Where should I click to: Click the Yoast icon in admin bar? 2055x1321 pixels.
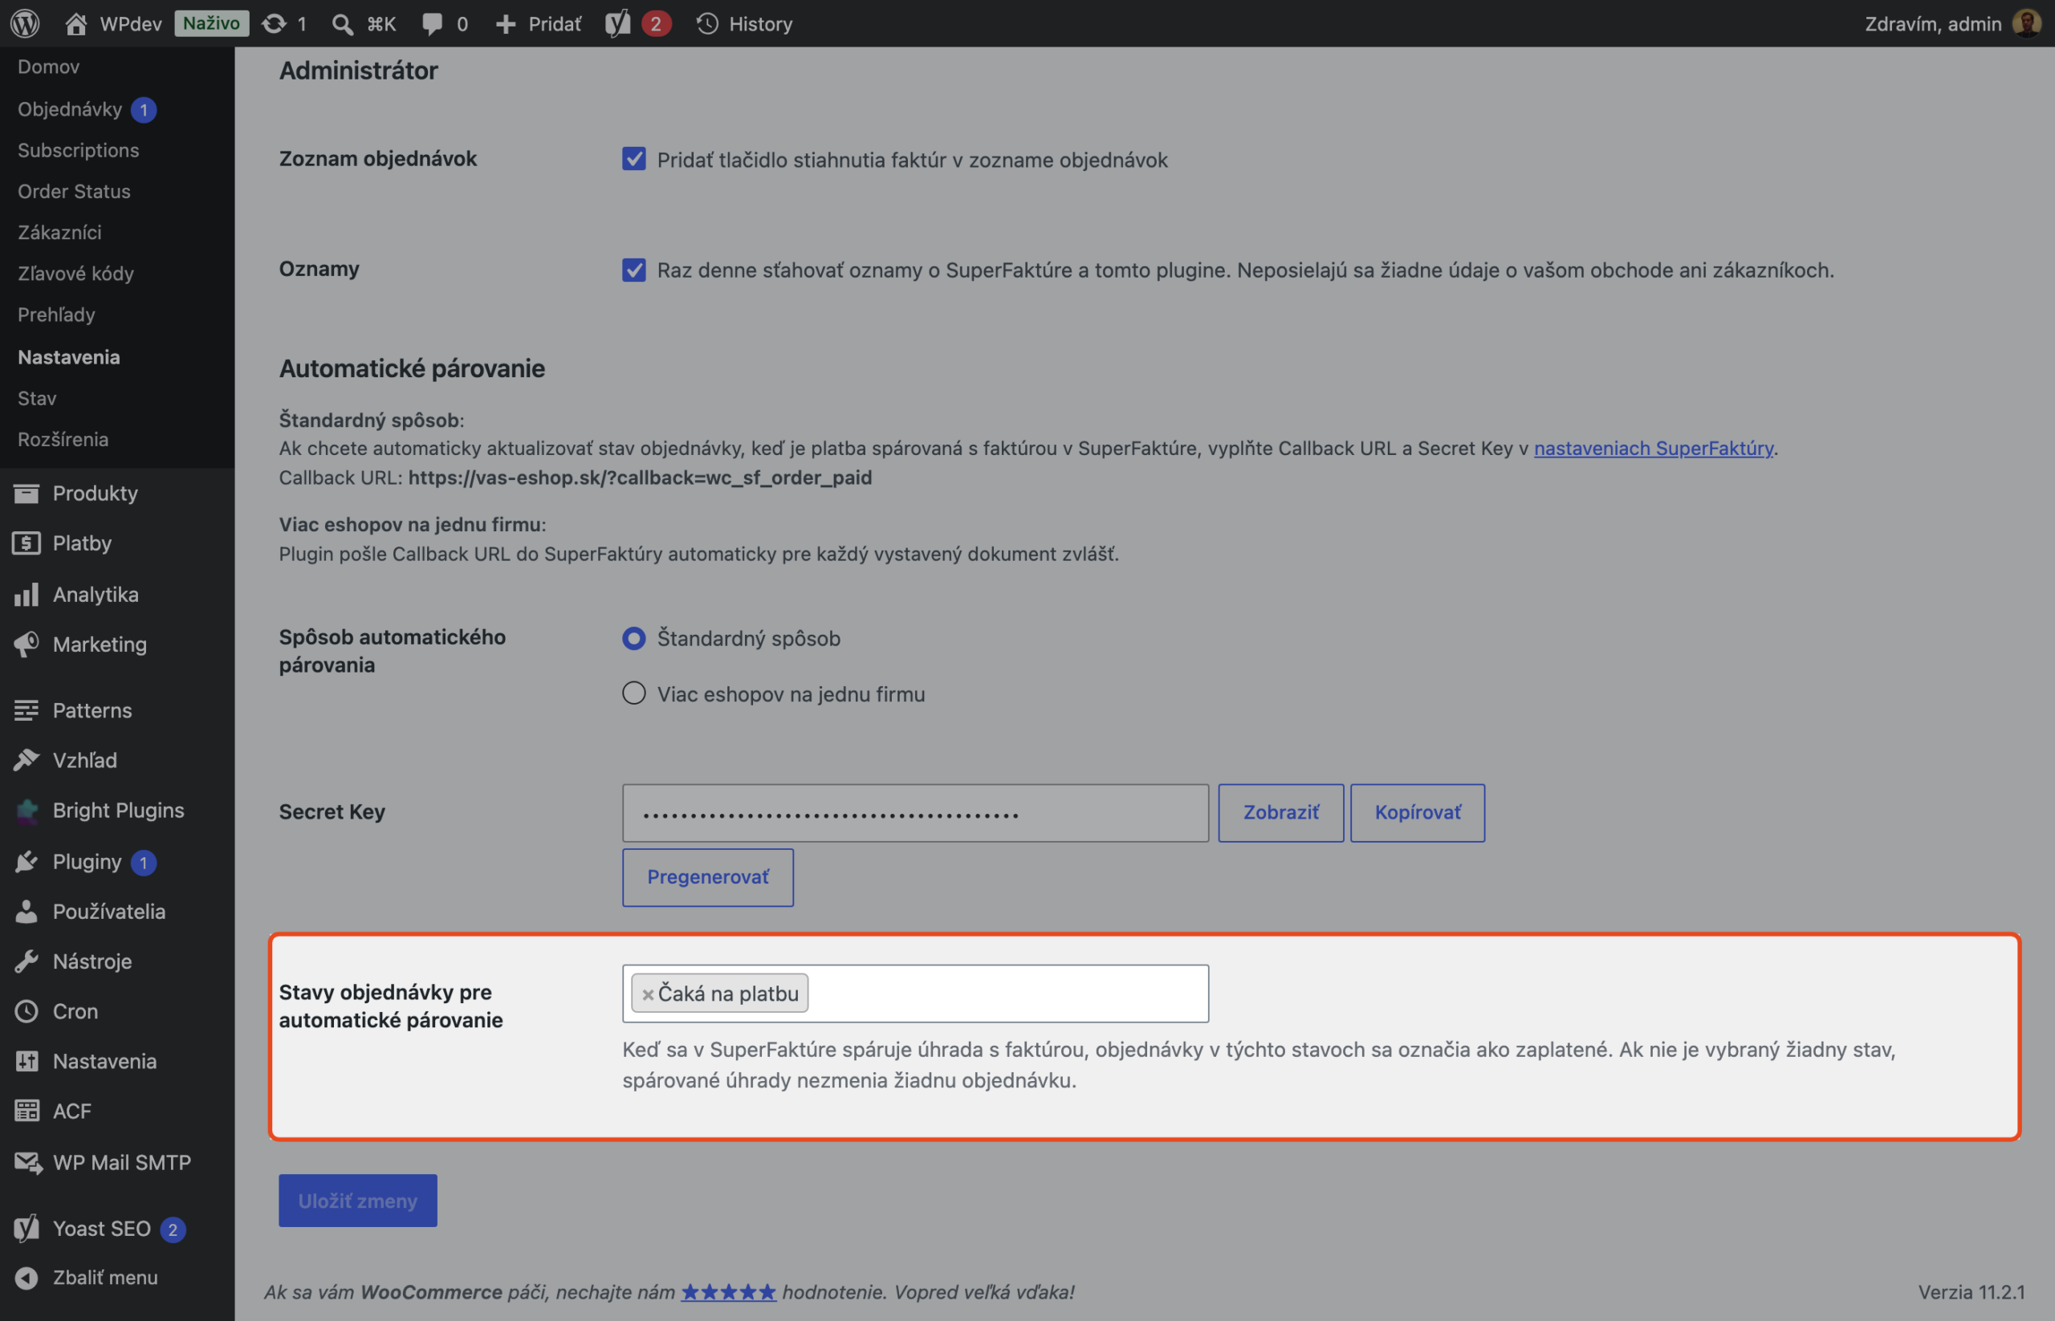tap(618, 23)
